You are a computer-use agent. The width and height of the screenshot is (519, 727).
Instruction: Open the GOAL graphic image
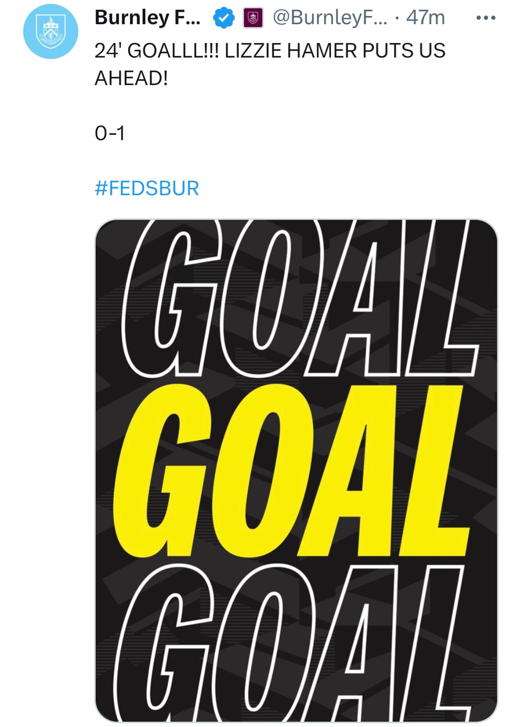coord(296,470)
